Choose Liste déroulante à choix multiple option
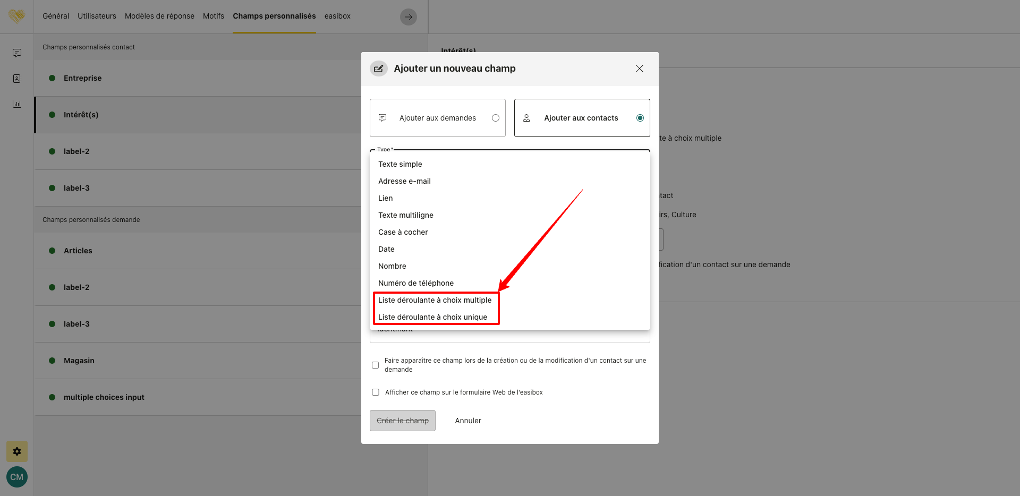The image size is (1020, 496). click(x=435, y=300)
